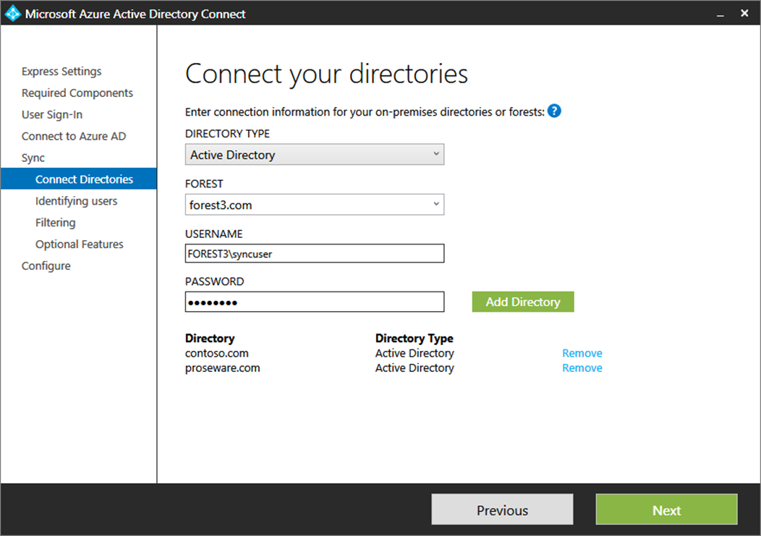
Task: Click the Add Directory button
Action: click(x=523, y=302)
